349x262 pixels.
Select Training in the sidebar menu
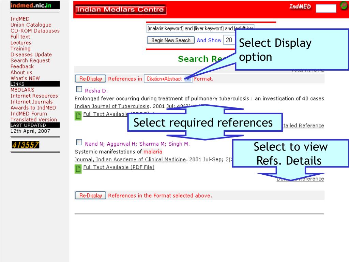20,48
